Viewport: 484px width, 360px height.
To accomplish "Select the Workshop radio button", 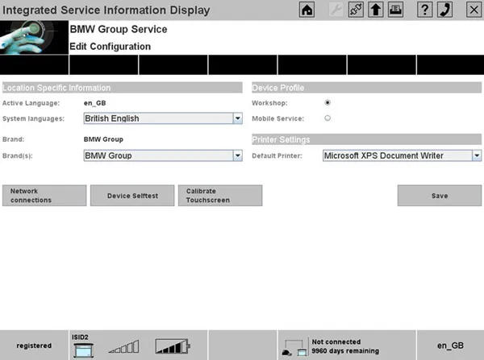I will pyautogui.click(x=328, y=102).
